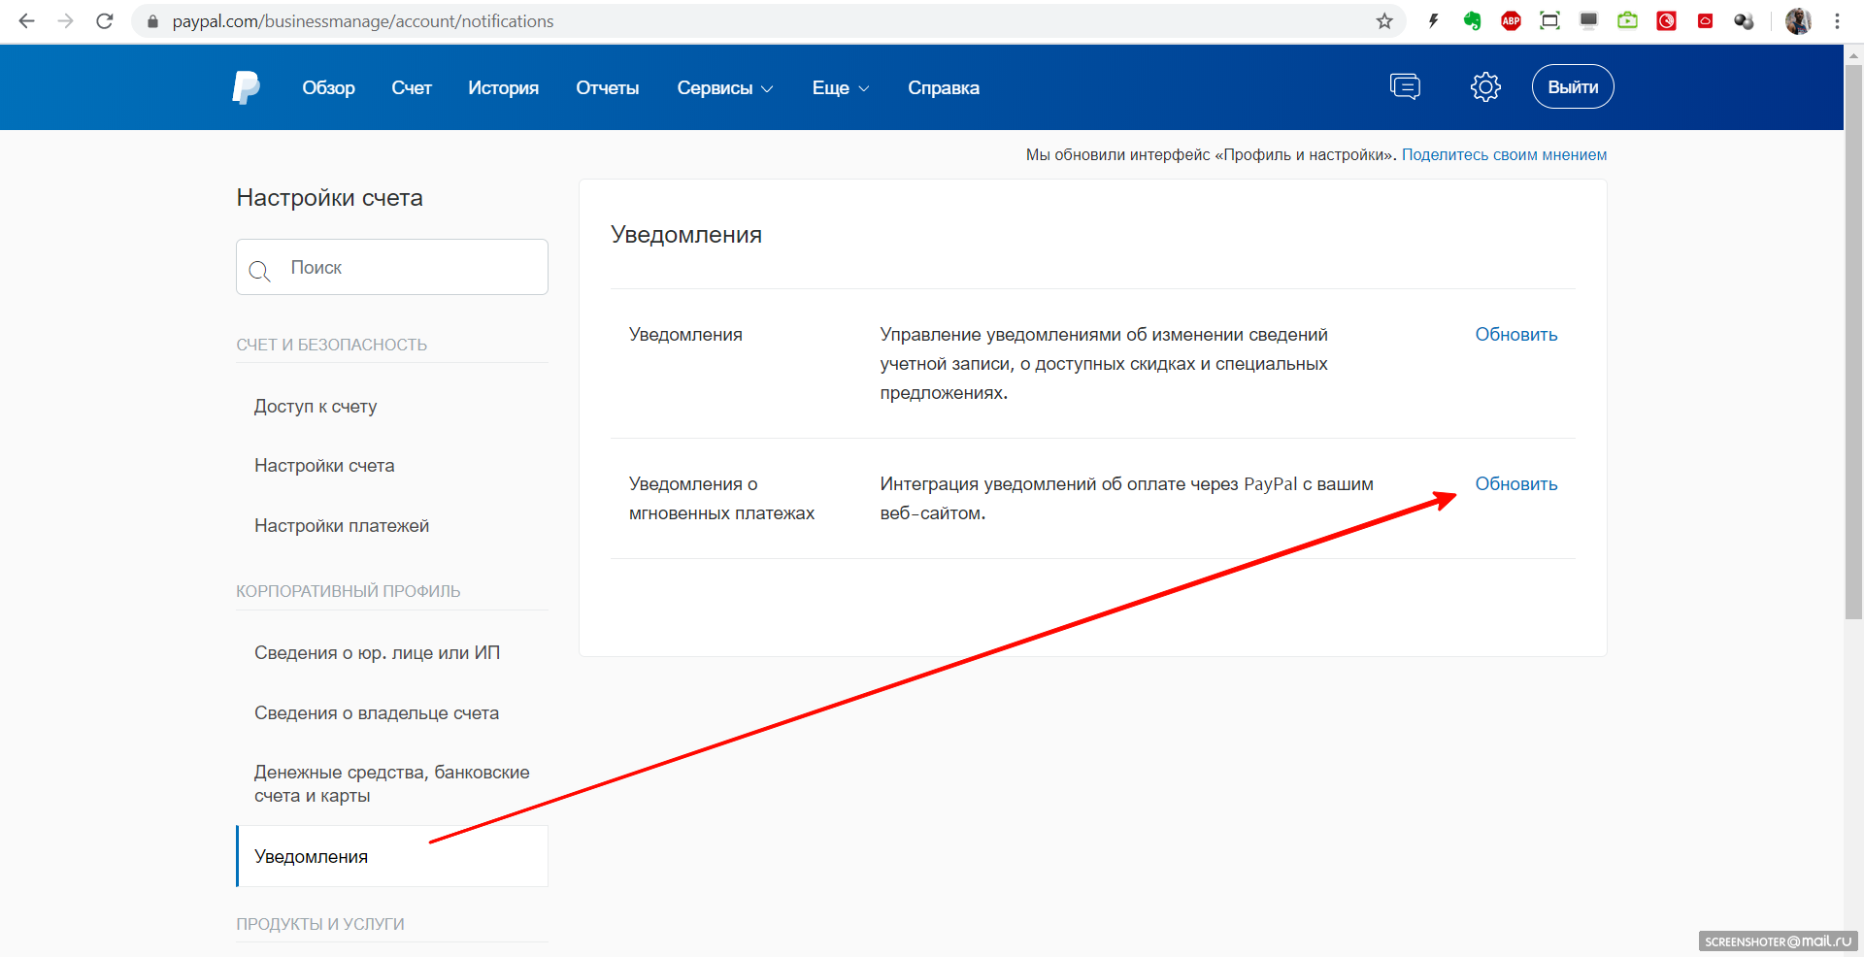Open settings gear icon in header

coord(1484,87)
